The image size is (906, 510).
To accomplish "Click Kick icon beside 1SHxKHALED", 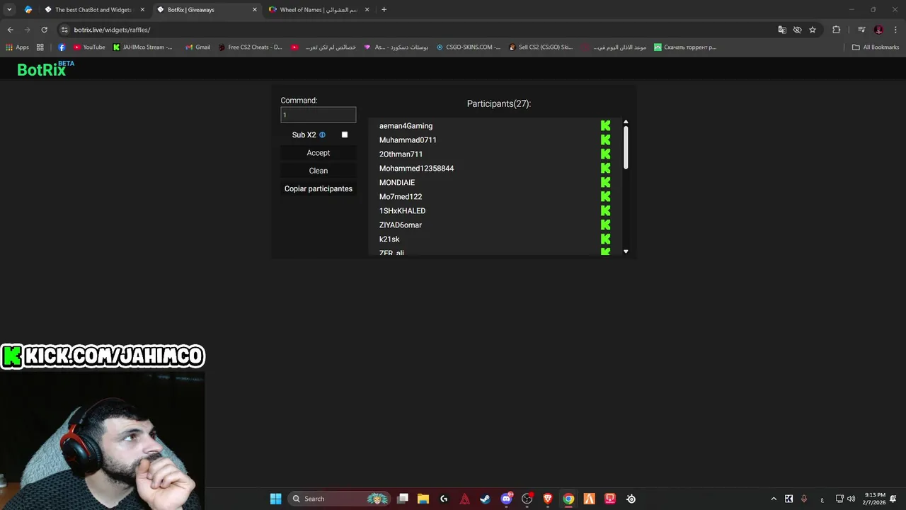I will click(605, 210).
